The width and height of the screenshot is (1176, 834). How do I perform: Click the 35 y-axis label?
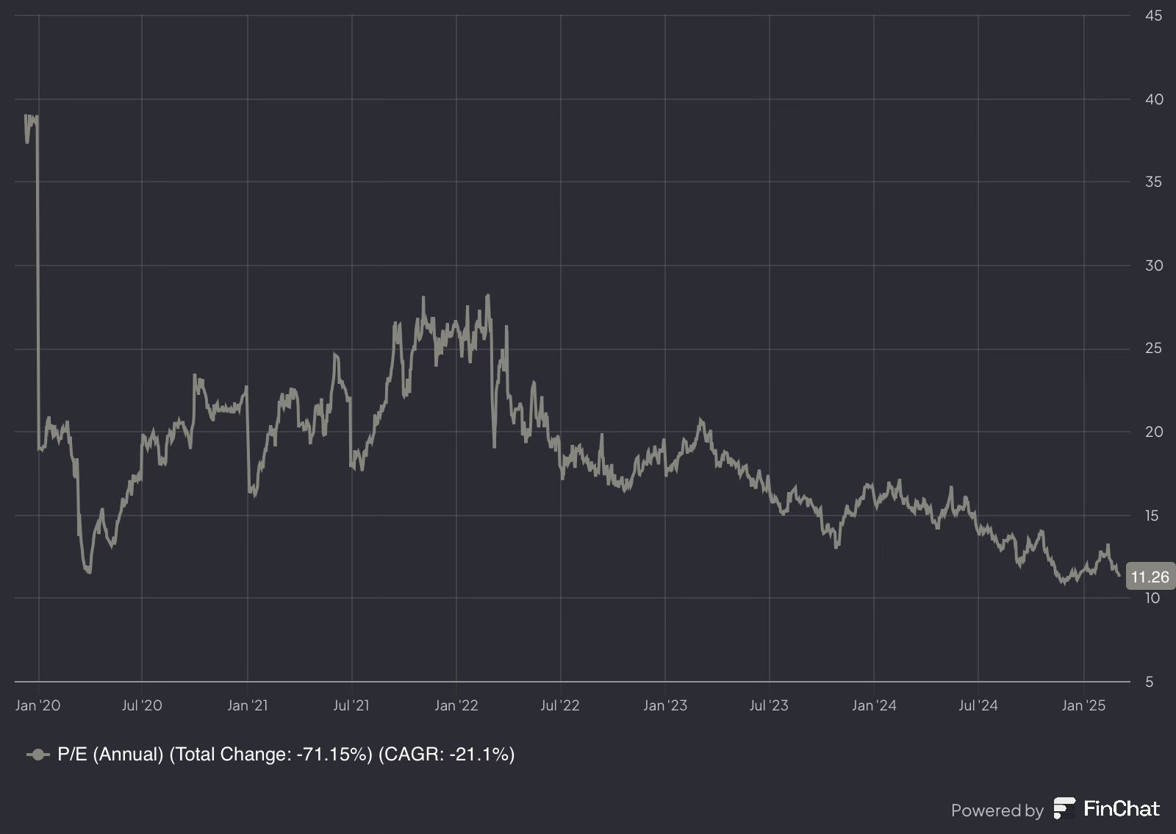point(1154,182)
